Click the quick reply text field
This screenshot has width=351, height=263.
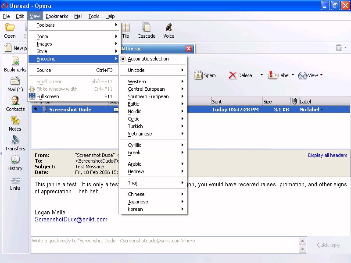click(x=165, y=241)
